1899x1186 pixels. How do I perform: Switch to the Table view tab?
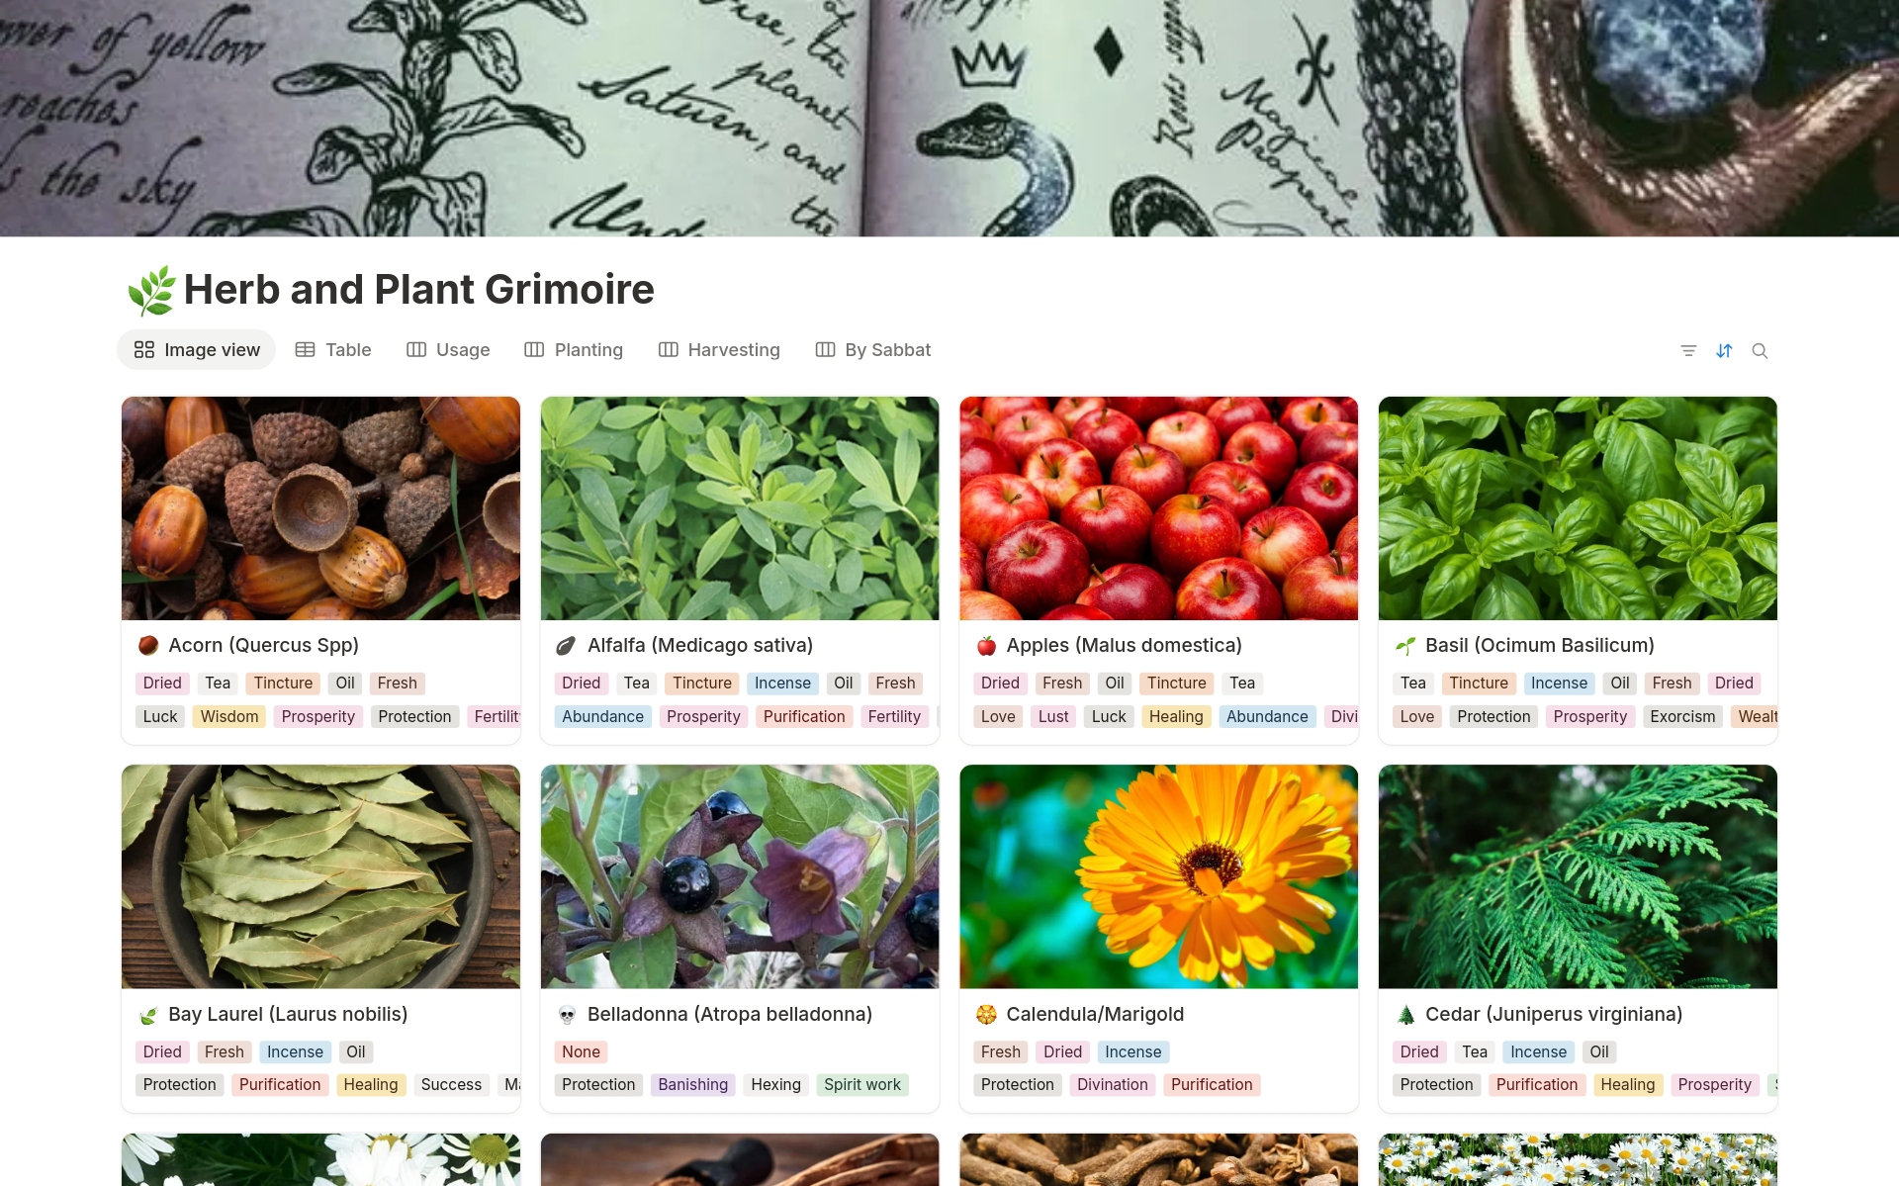333,350
